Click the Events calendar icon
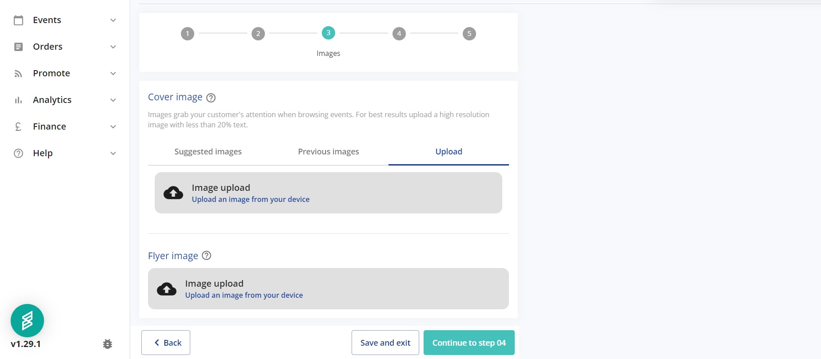This screenshot has height=359, width=821. 18,20
